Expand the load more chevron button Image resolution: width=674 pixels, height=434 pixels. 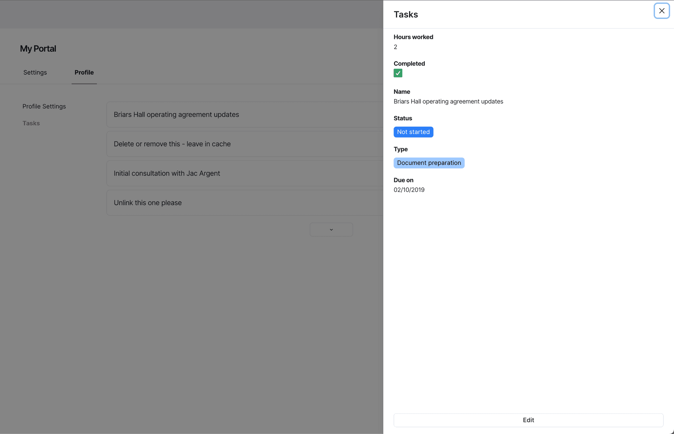click(331, 229)
